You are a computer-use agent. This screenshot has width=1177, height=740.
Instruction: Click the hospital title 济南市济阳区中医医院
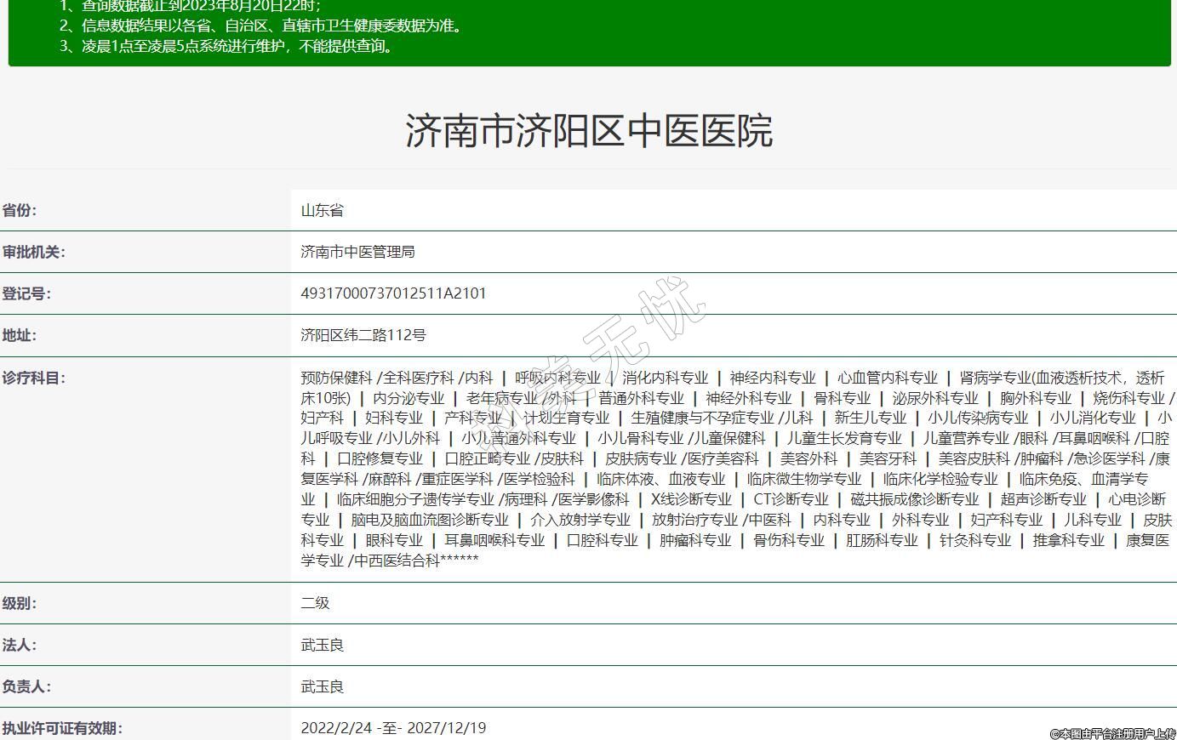click(588, 131)
